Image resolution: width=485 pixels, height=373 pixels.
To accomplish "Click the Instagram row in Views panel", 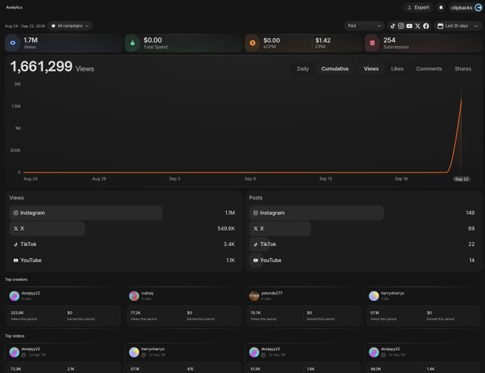I will point(123,213).
